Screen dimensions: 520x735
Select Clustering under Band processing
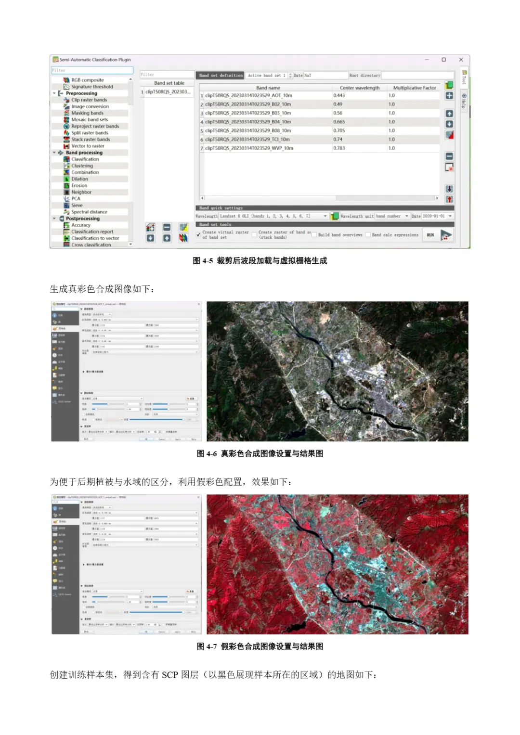pos(82,166)
